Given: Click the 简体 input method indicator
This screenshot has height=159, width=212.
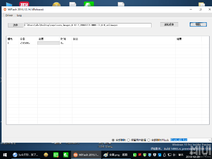Looking at the screenshot, I should point(181,155).
